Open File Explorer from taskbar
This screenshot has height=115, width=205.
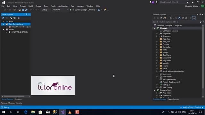tap(33, 112)
